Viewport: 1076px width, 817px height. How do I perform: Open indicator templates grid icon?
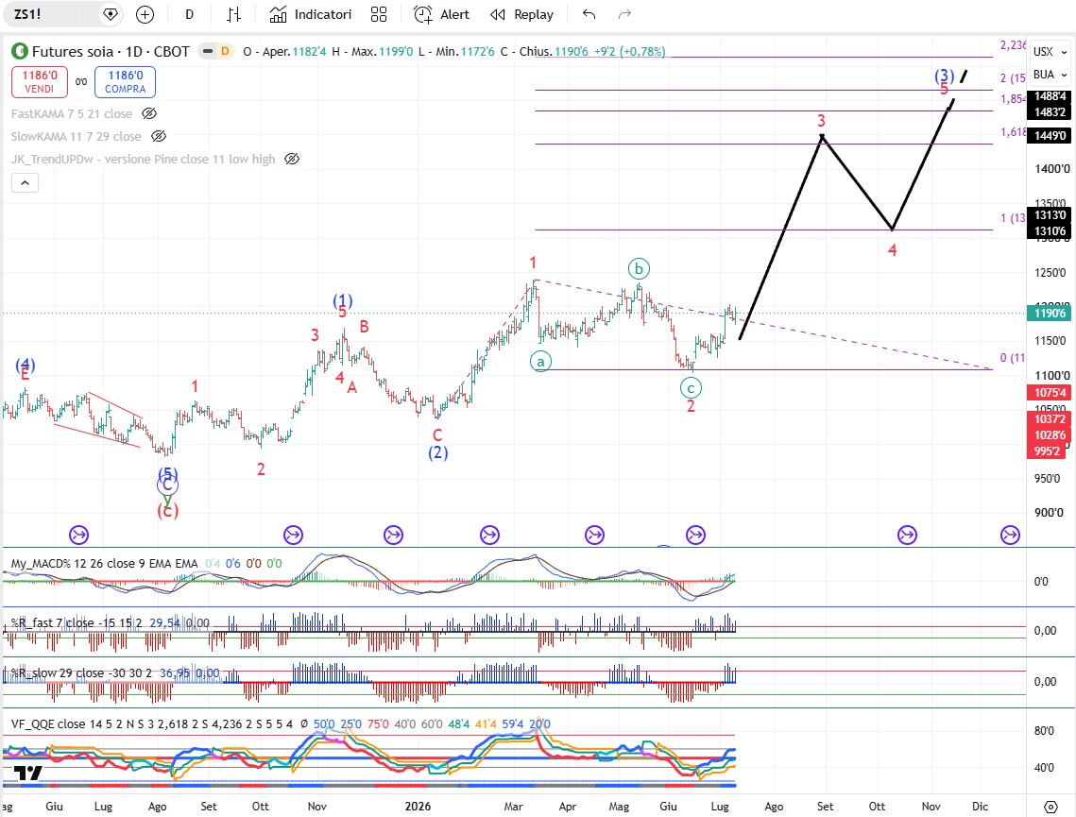click(x=379, y=14)
